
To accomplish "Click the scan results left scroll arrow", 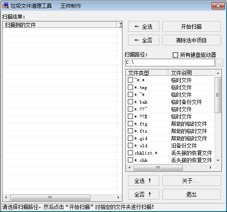I will (6, 197).
